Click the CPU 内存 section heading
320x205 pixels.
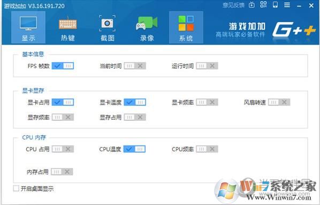(x=34, y=137)
